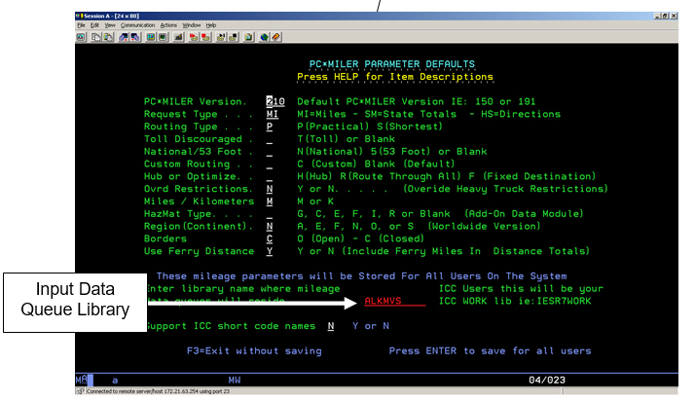This screenshot has height=401, width=695.
Task: Click the Ovrd Restrictions field showing N
Action: 269,189
